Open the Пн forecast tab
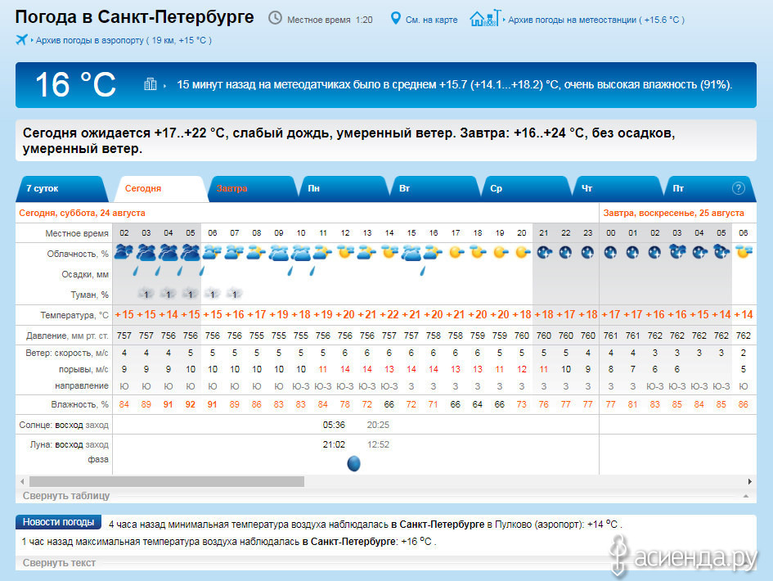This screenshot has height=581, width=773. [344, 188]
